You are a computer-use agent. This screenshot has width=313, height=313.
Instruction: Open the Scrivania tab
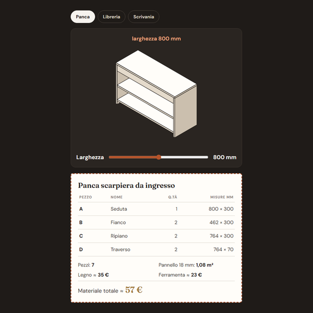tap(143, 17)
